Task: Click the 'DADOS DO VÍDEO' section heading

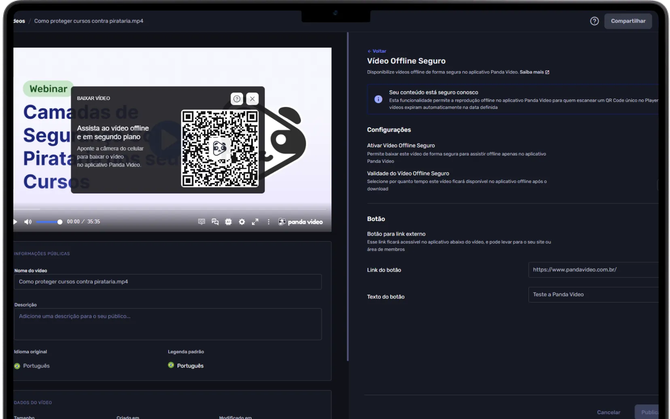Action: pyautogui.click(x=33, y=403)
